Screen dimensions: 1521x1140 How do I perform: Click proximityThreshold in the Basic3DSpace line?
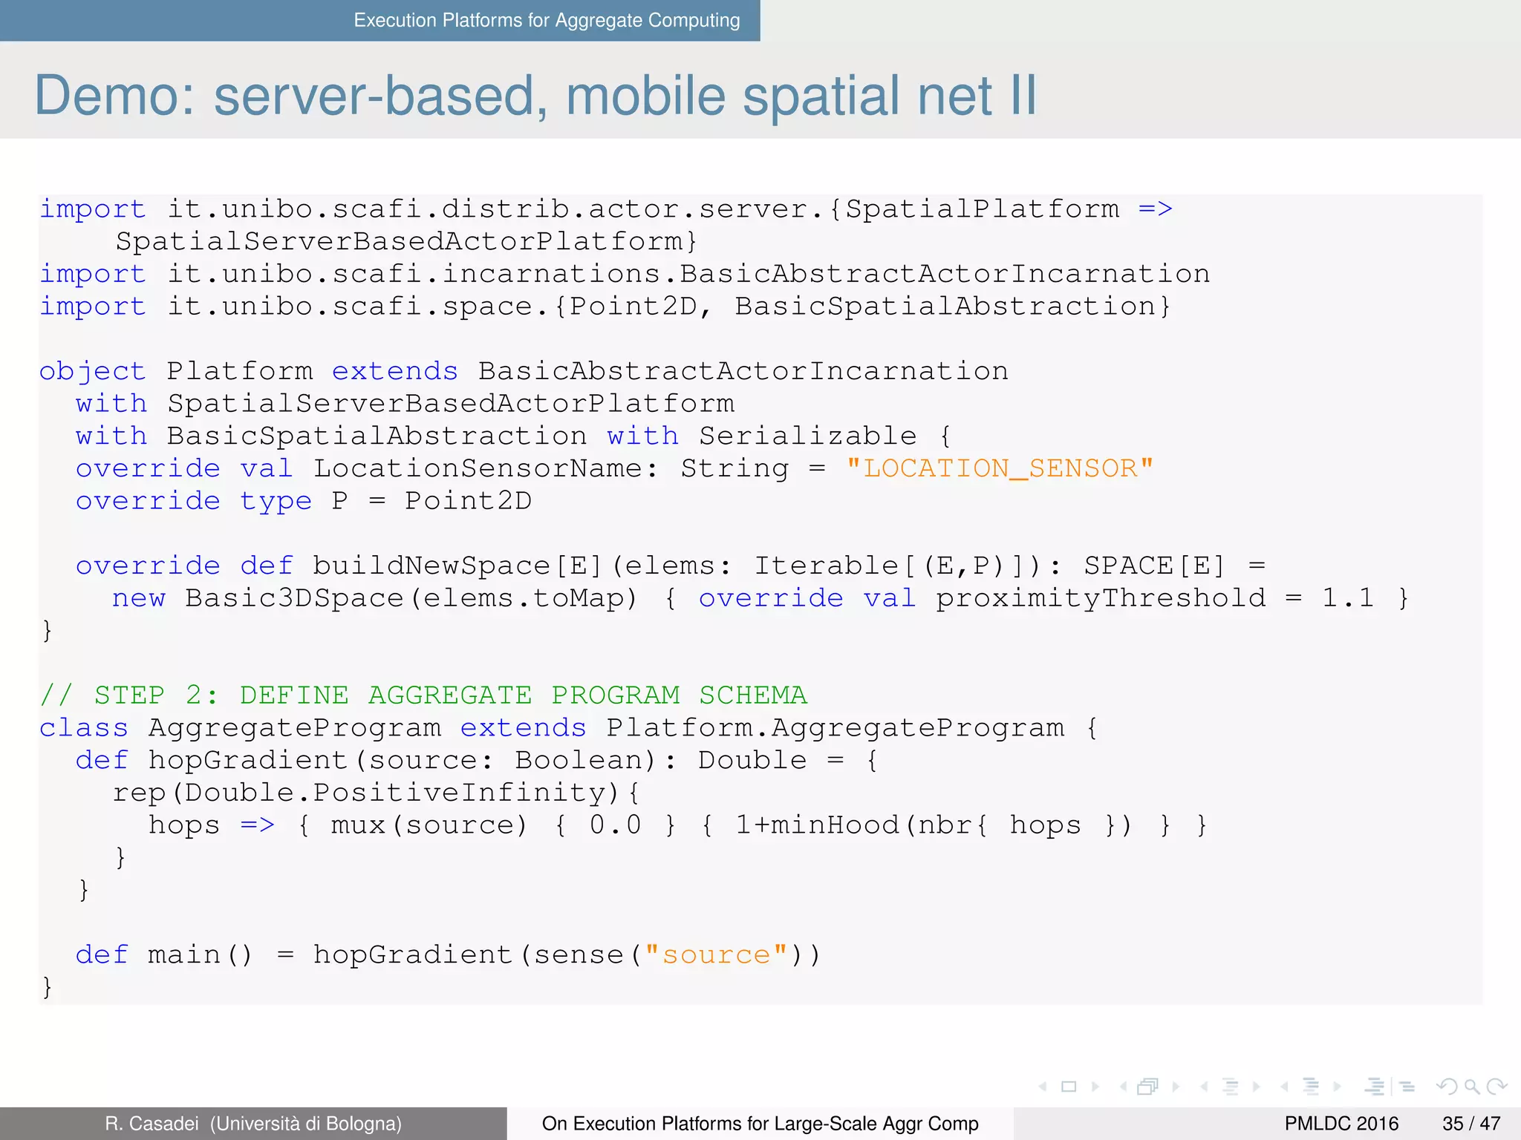click(x=1101, y=598)
